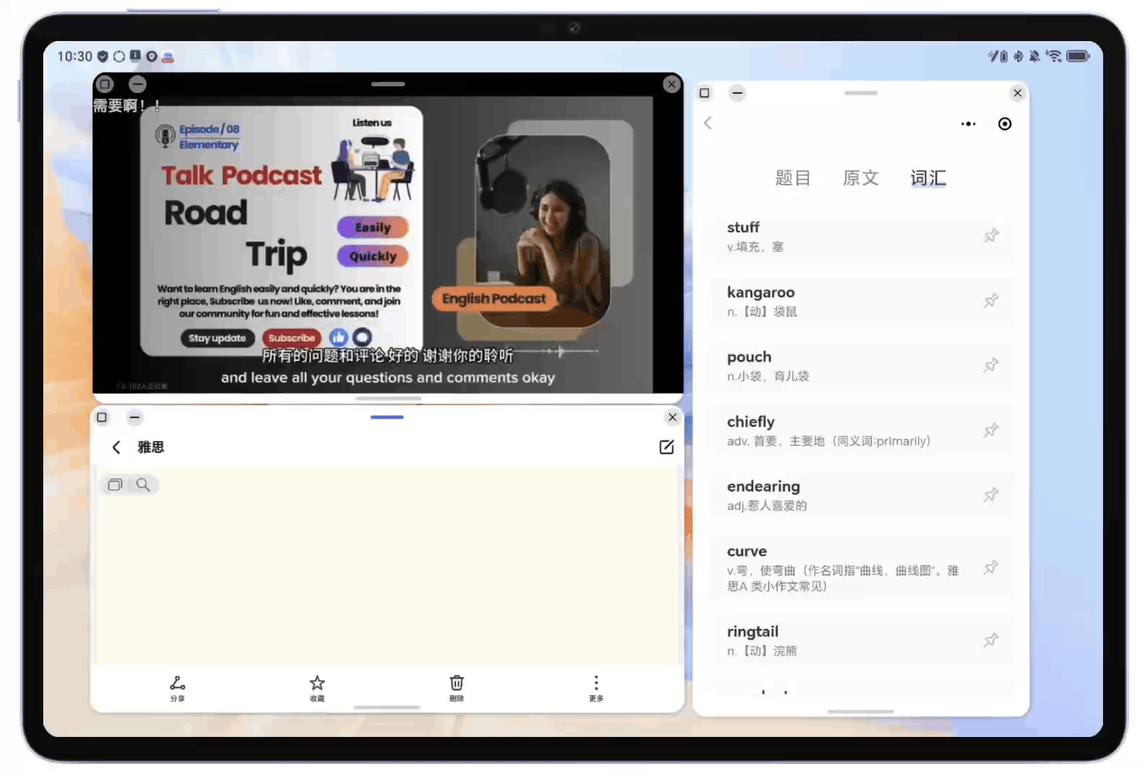The width and height of the screenshot is (1142, 778).
Task: Open more options in notes bottom bar
Action: pyautogui.click(x=596, y=687)
